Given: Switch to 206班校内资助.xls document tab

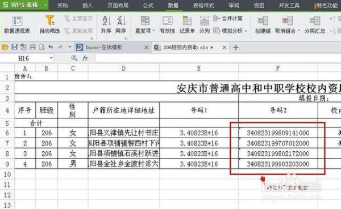Looking at the screenshot, I should click(190, 47).
